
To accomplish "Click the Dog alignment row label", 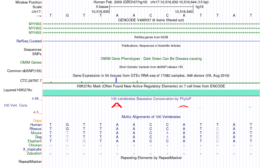I will [x=38, y=137].
